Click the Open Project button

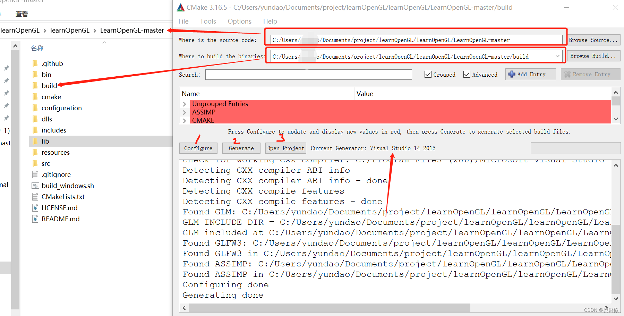click(286, 148)
